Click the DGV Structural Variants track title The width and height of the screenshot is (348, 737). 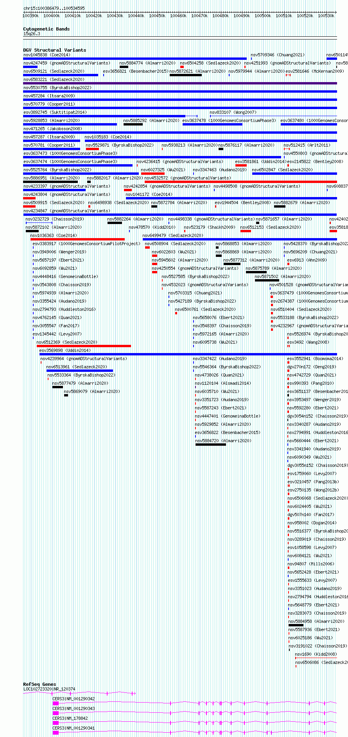pyautogui.click(x=54, y=50)
